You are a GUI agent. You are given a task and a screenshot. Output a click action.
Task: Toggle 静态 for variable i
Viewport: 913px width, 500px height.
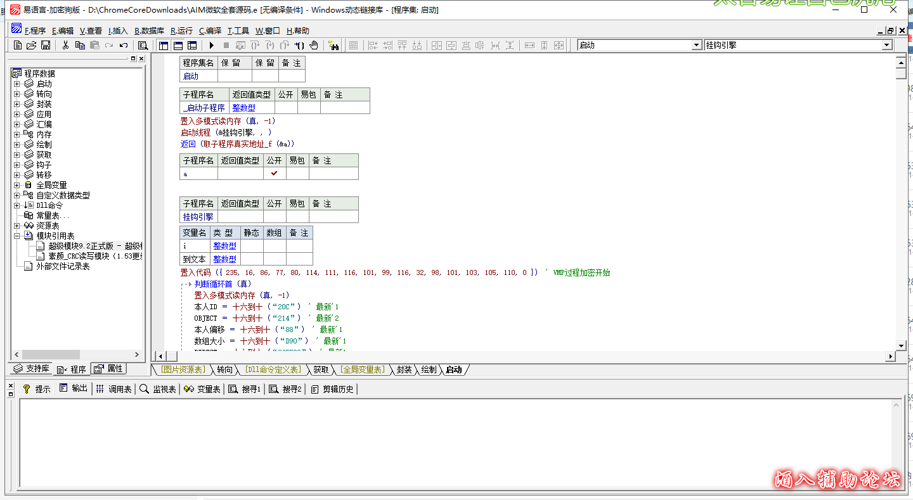click(251, 245)
